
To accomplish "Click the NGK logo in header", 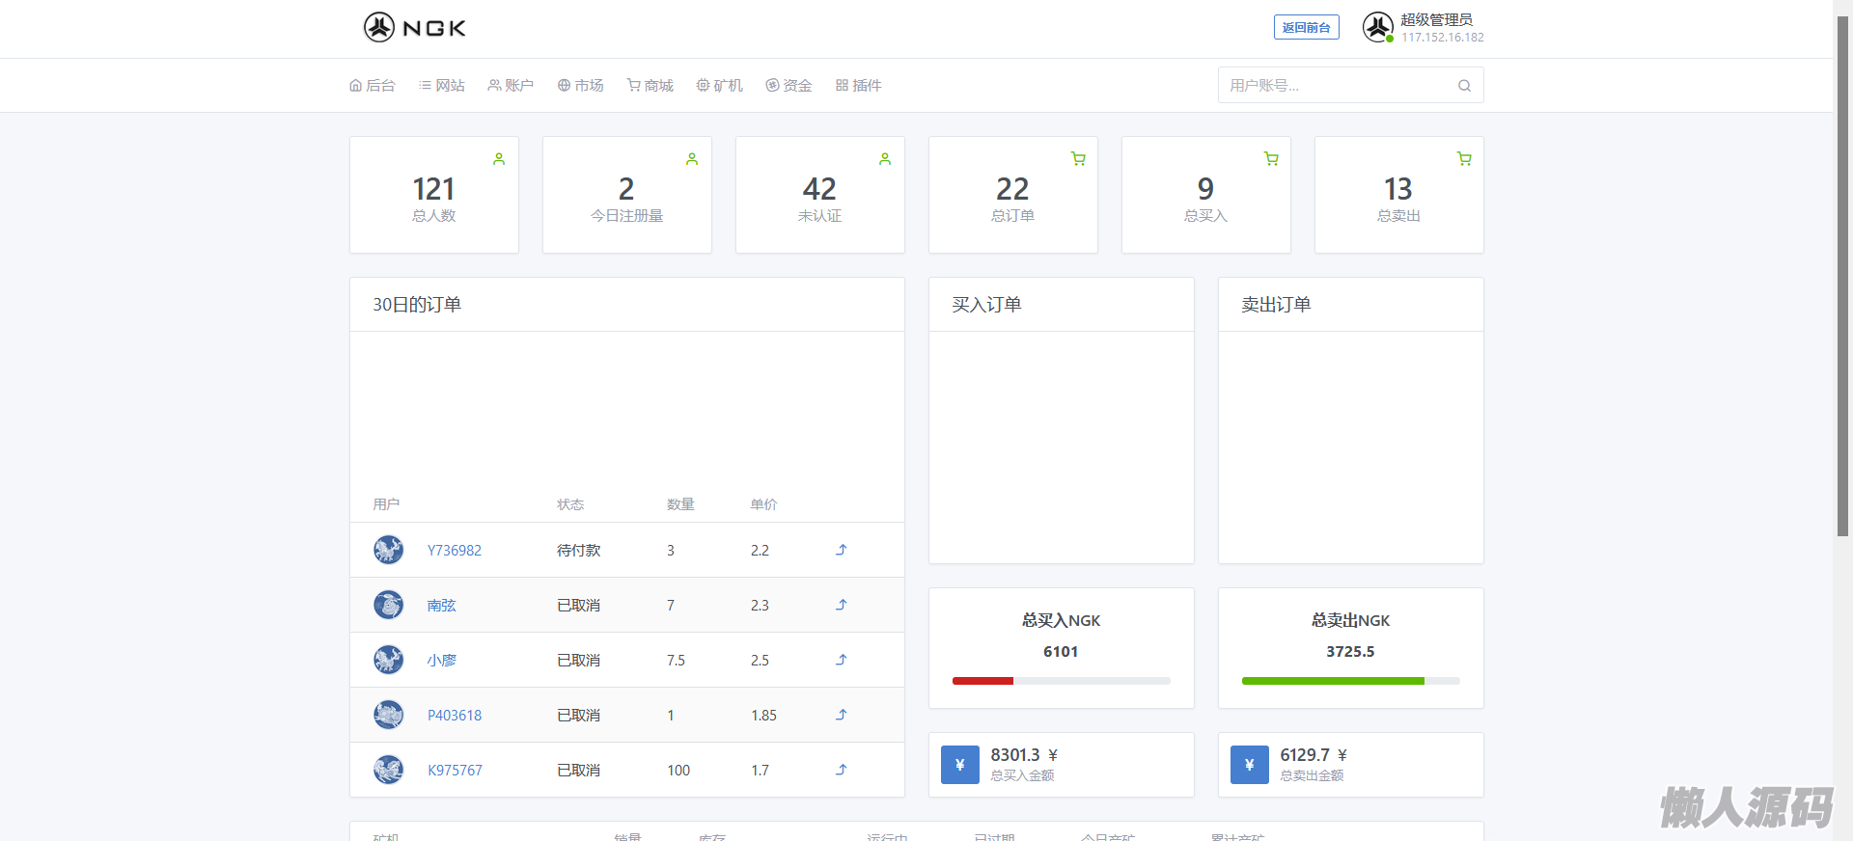I will point(415,28).
